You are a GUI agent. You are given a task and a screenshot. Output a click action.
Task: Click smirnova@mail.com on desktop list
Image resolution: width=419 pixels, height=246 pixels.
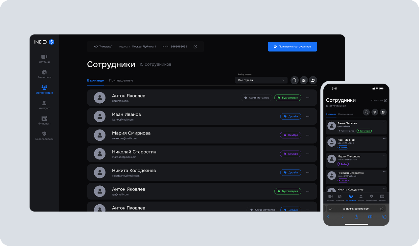tap(124, 138)
